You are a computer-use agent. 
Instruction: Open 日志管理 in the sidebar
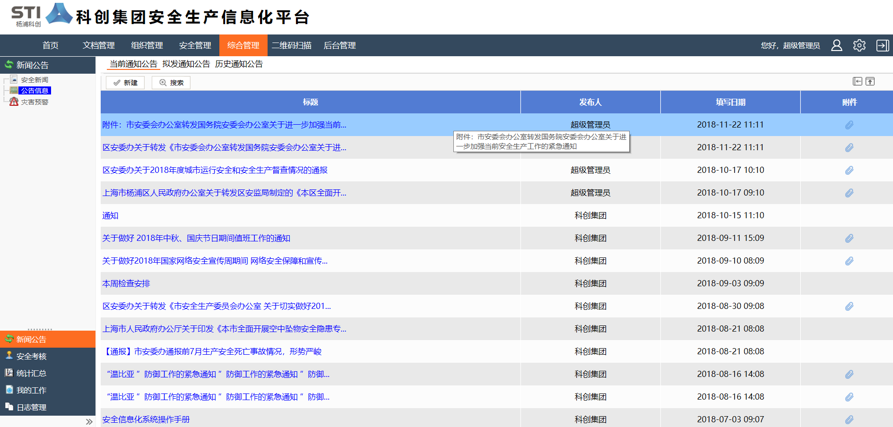[x=31, y=407]
